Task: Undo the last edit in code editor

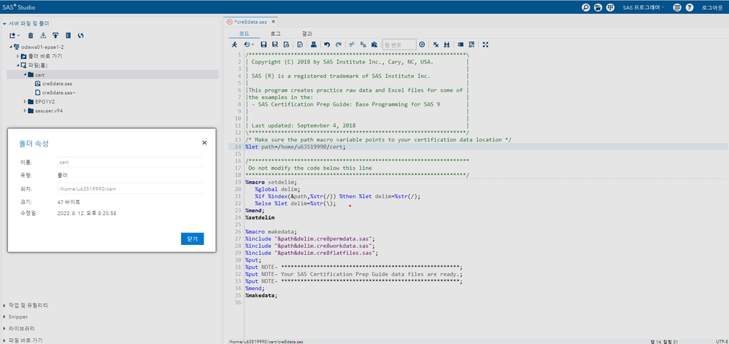Action: [327, 44]
